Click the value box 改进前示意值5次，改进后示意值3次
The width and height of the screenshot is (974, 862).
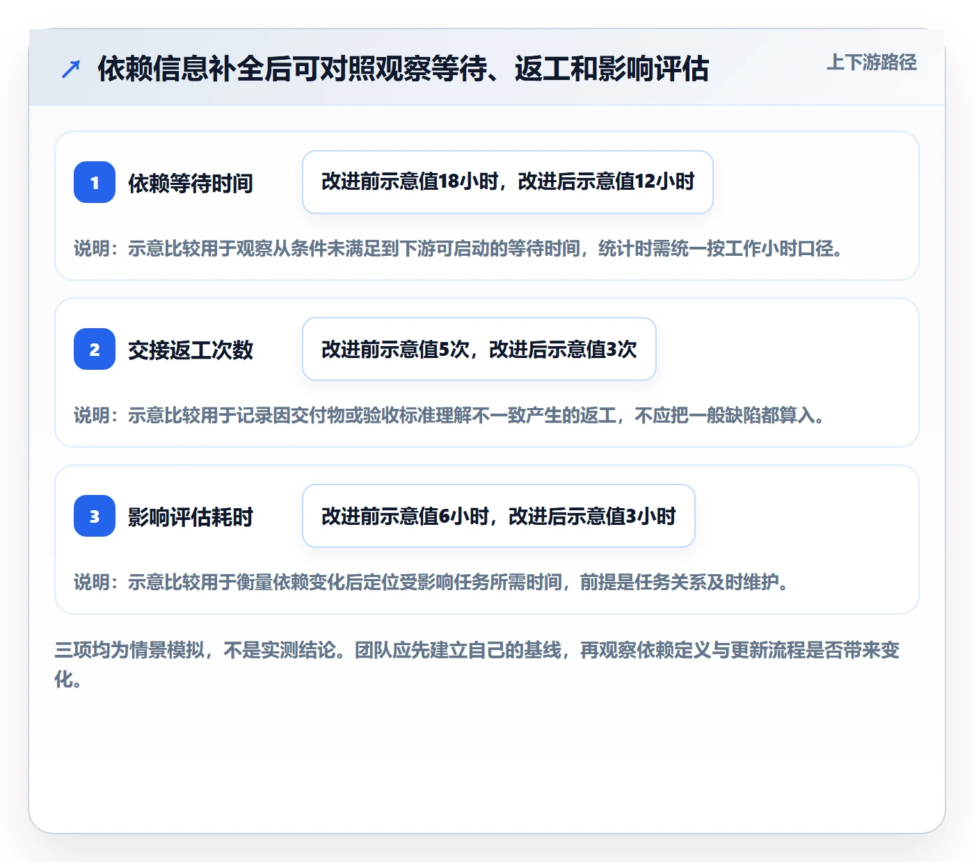pos(479,349)
